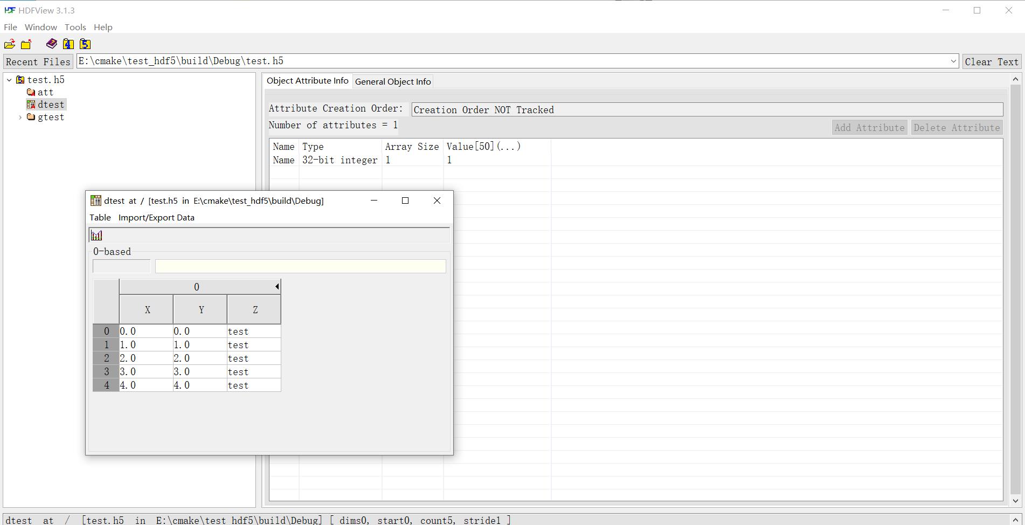Click the Creation Order NOT Tracked field
Viewport: 1025px width, 525px height.
707,109
